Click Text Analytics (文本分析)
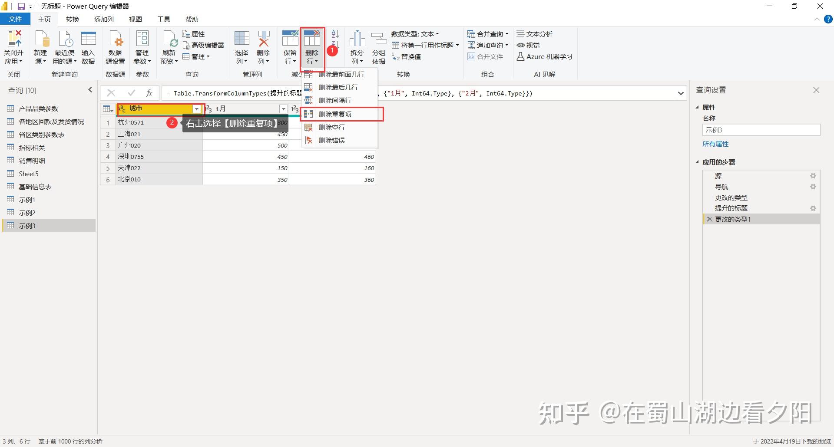The image size is (834, 447). click(x=534, y=34)
